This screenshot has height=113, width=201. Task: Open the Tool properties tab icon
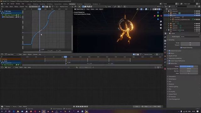click(165, 37)
